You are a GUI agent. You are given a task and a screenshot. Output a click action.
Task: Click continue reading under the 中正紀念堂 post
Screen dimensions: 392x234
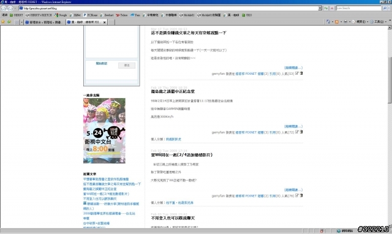click(x=293, y=126)
